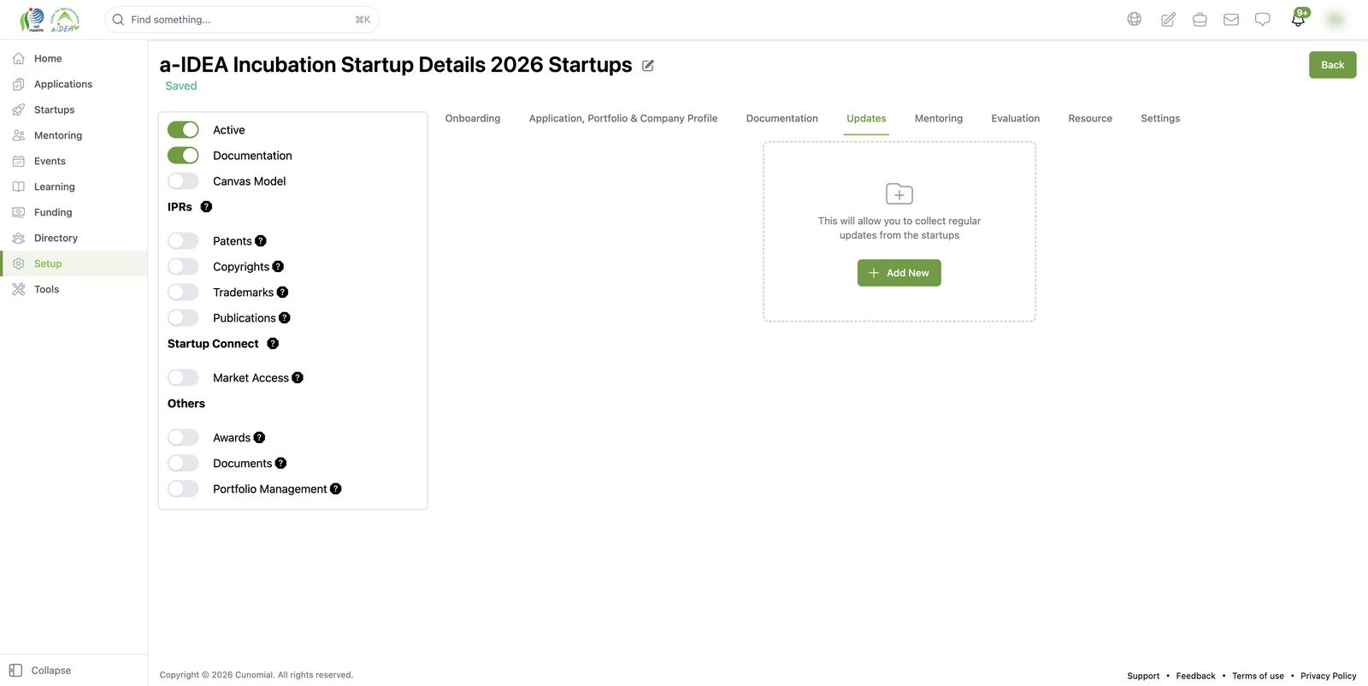This screenshot has width=1368, height=686.
Task: Click the Add New button
Action: coord(899,273)
